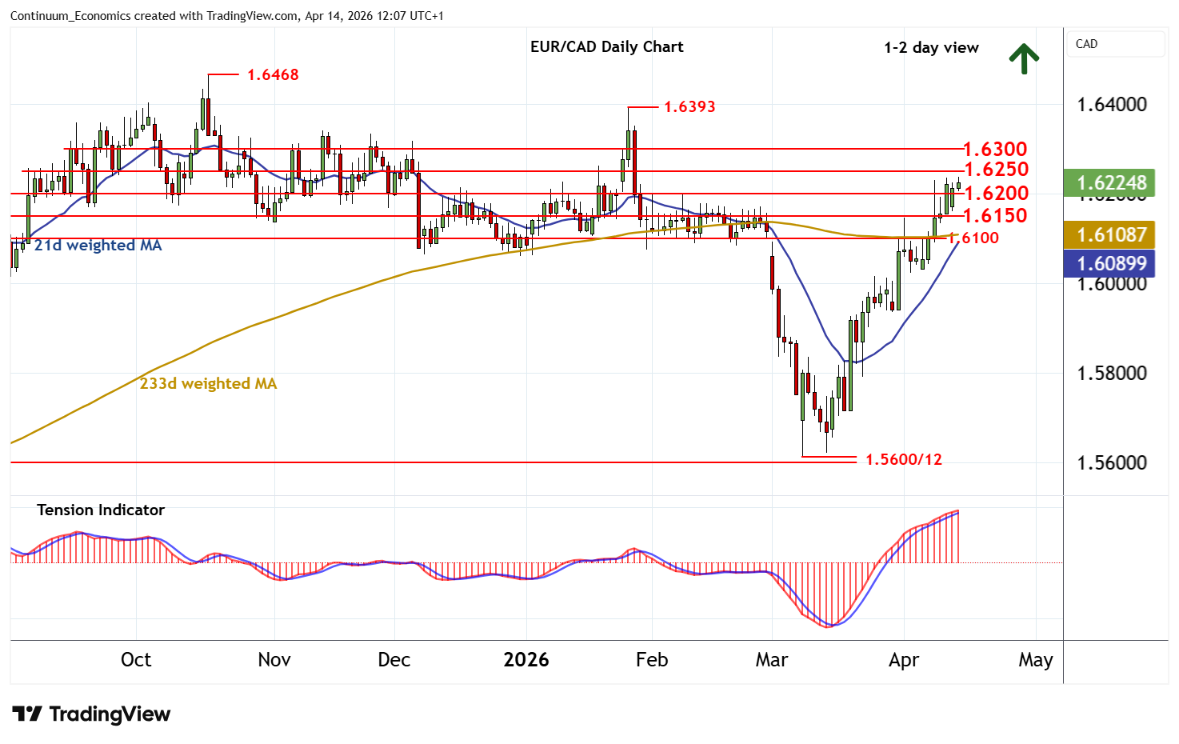Click the 1.6200 red level label
The width and height of the screenshot is (1179, 744).
coord(997,193)
